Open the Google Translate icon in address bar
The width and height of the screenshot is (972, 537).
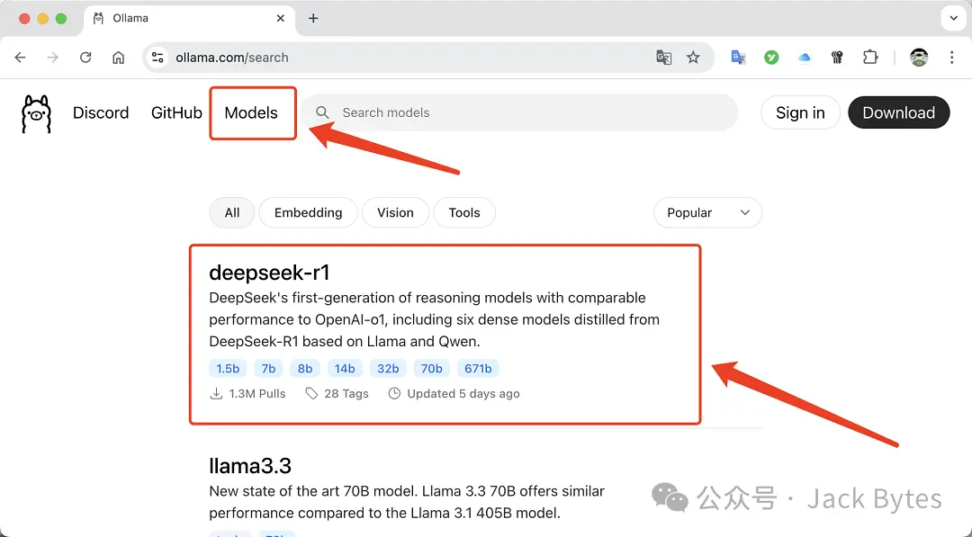(x=663, y=57)
